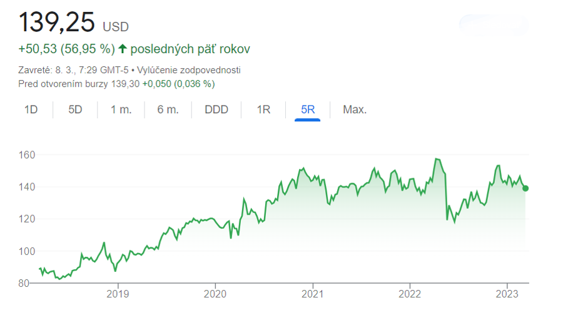Select the 1D time range tab
The height and width of the screenshot is (310, 568).
point(31,110)
